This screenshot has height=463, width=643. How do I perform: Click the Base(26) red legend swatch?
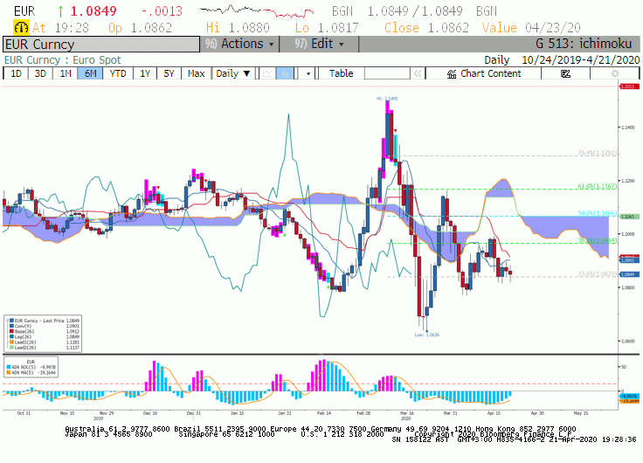click(12, 331)
